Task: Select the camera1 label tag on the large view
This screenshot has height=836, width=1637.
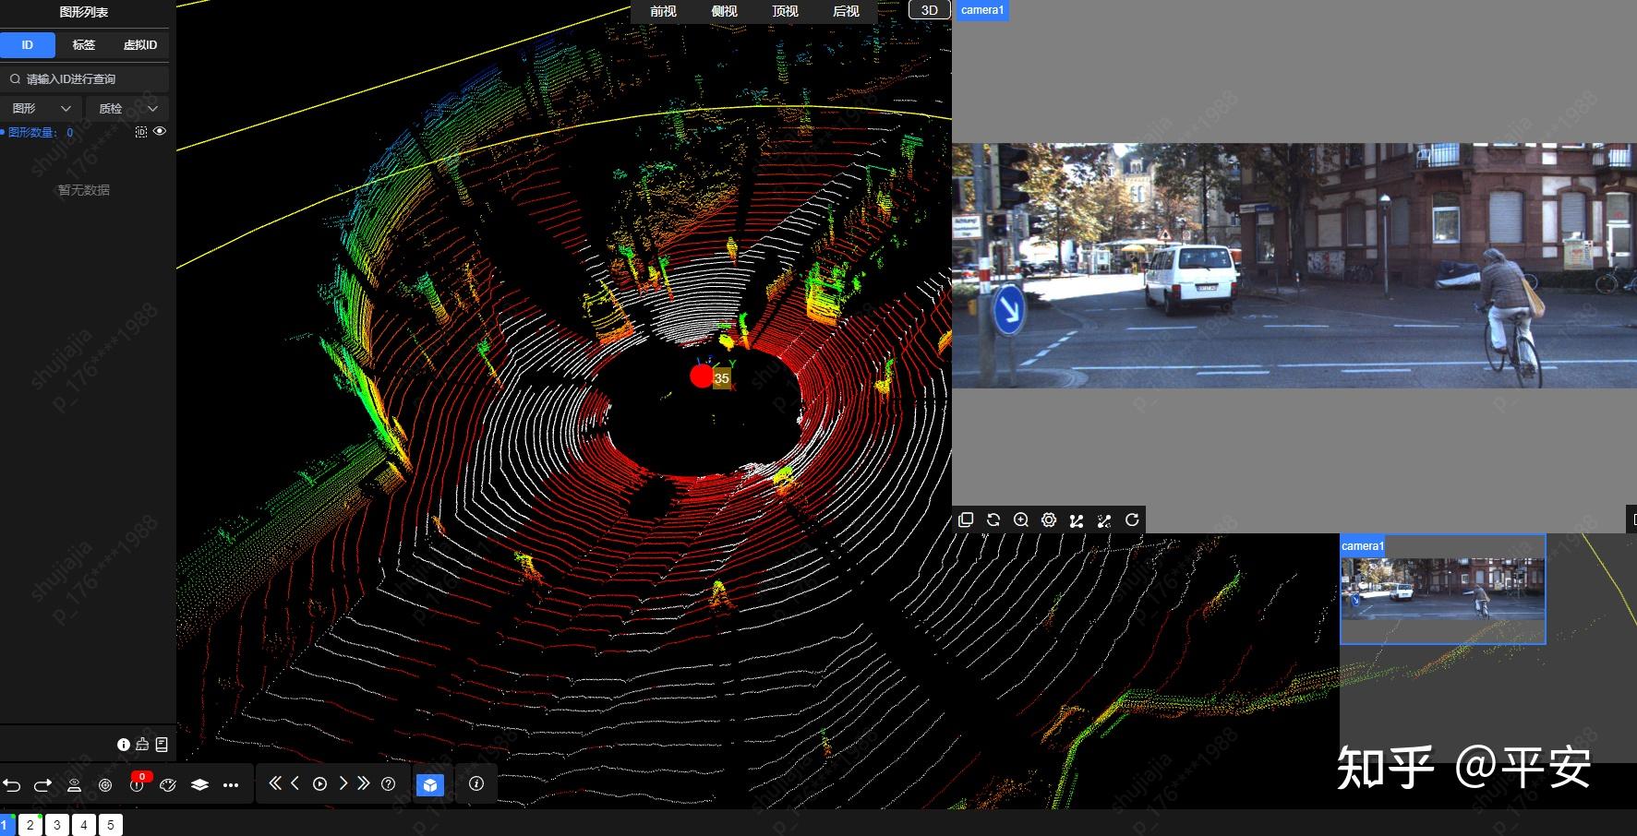Action: [x=981, y=10]
